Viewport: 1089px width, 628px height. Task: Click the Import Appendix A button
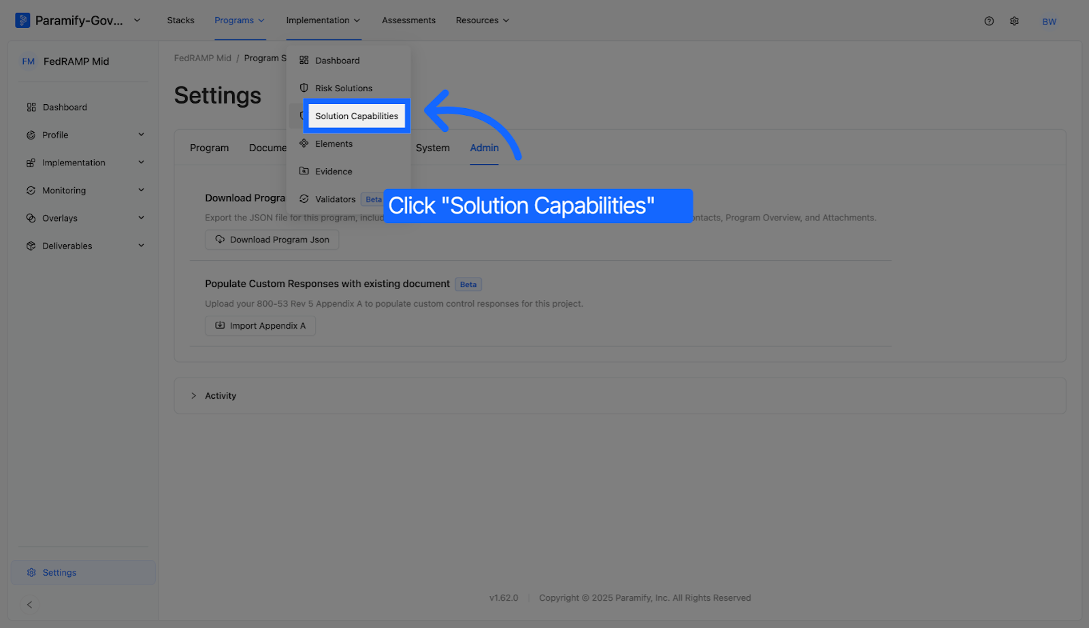click(260, 326)
